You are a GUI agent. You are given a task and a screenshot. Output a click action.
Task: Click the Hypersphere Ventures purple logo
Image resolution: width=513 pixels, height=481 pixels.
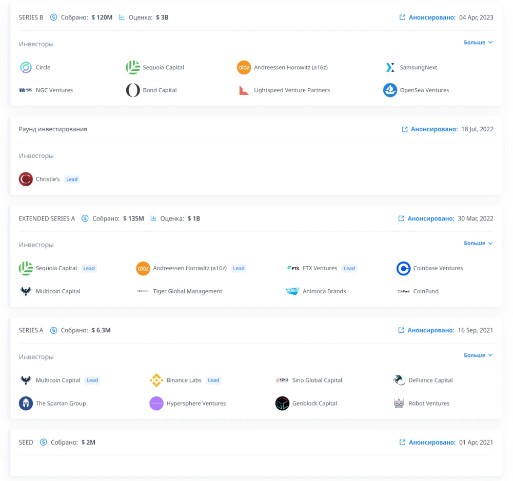(156, 403)
